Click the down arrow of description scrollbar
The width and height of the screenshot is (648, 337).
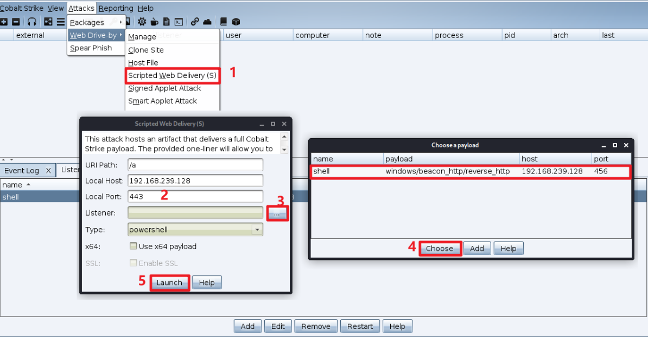click(x=284, y=150)
